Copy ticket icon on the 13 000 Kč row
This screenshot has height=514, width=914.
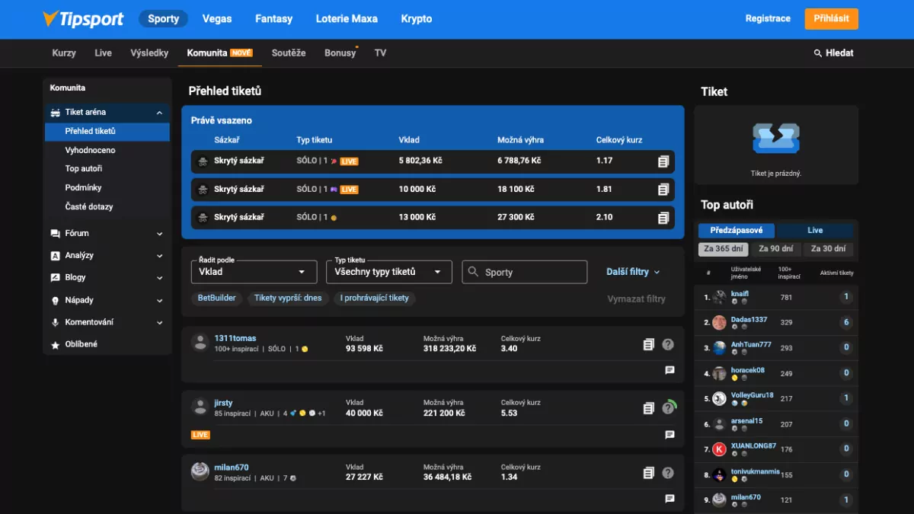point(663,218)
